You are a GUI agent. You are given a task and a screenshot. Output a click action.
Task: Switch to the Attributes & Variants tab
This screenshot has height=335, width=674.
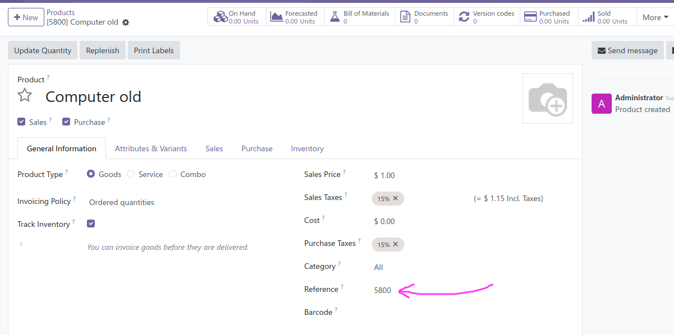(151, 148)
